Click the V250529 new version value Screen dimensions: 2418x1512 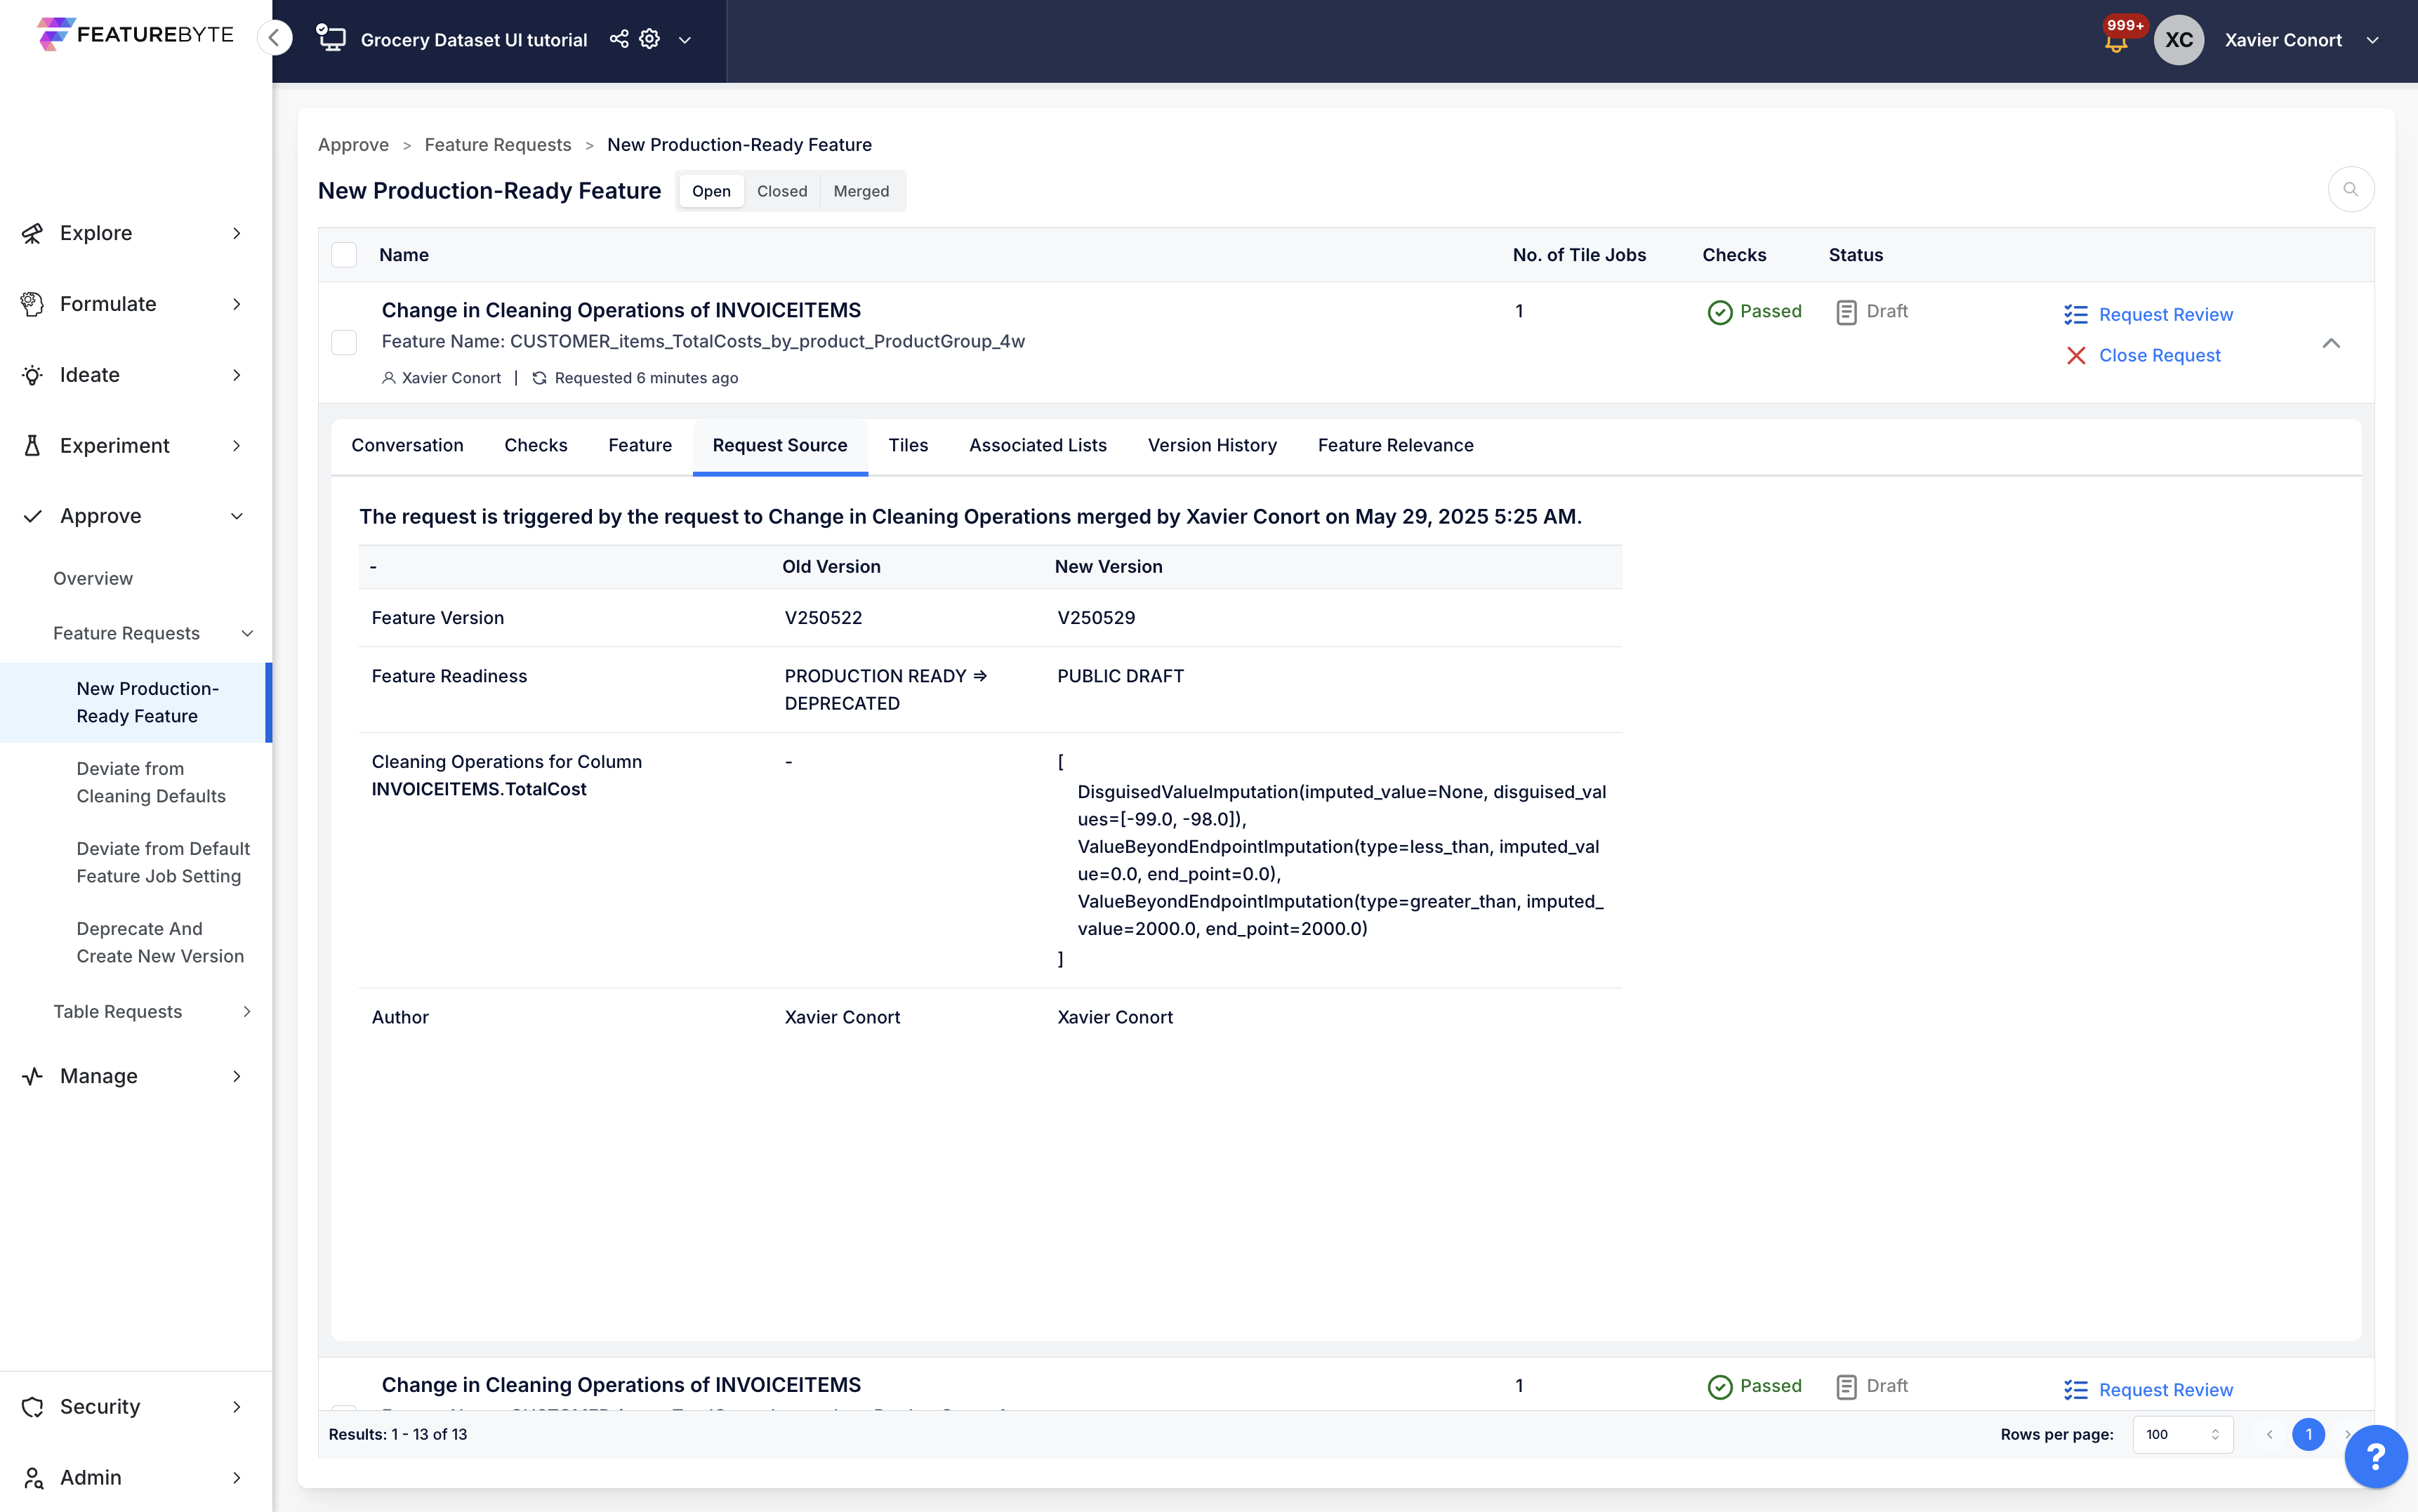[x=1096, y=618]
